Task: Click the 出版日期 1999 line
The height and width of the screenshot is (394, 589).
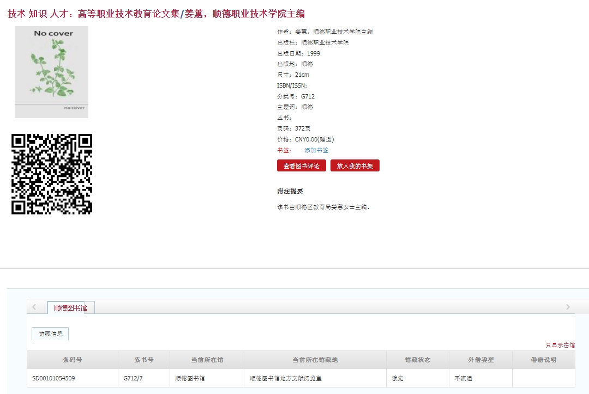Action: tap(299, 54)
